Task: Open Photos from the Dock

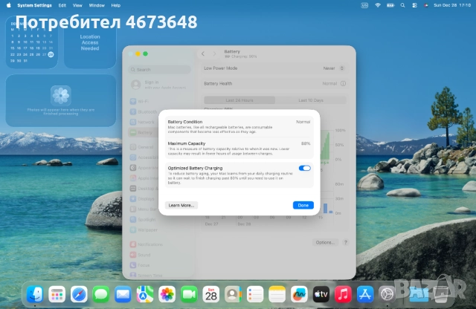Action: point(167,294)
